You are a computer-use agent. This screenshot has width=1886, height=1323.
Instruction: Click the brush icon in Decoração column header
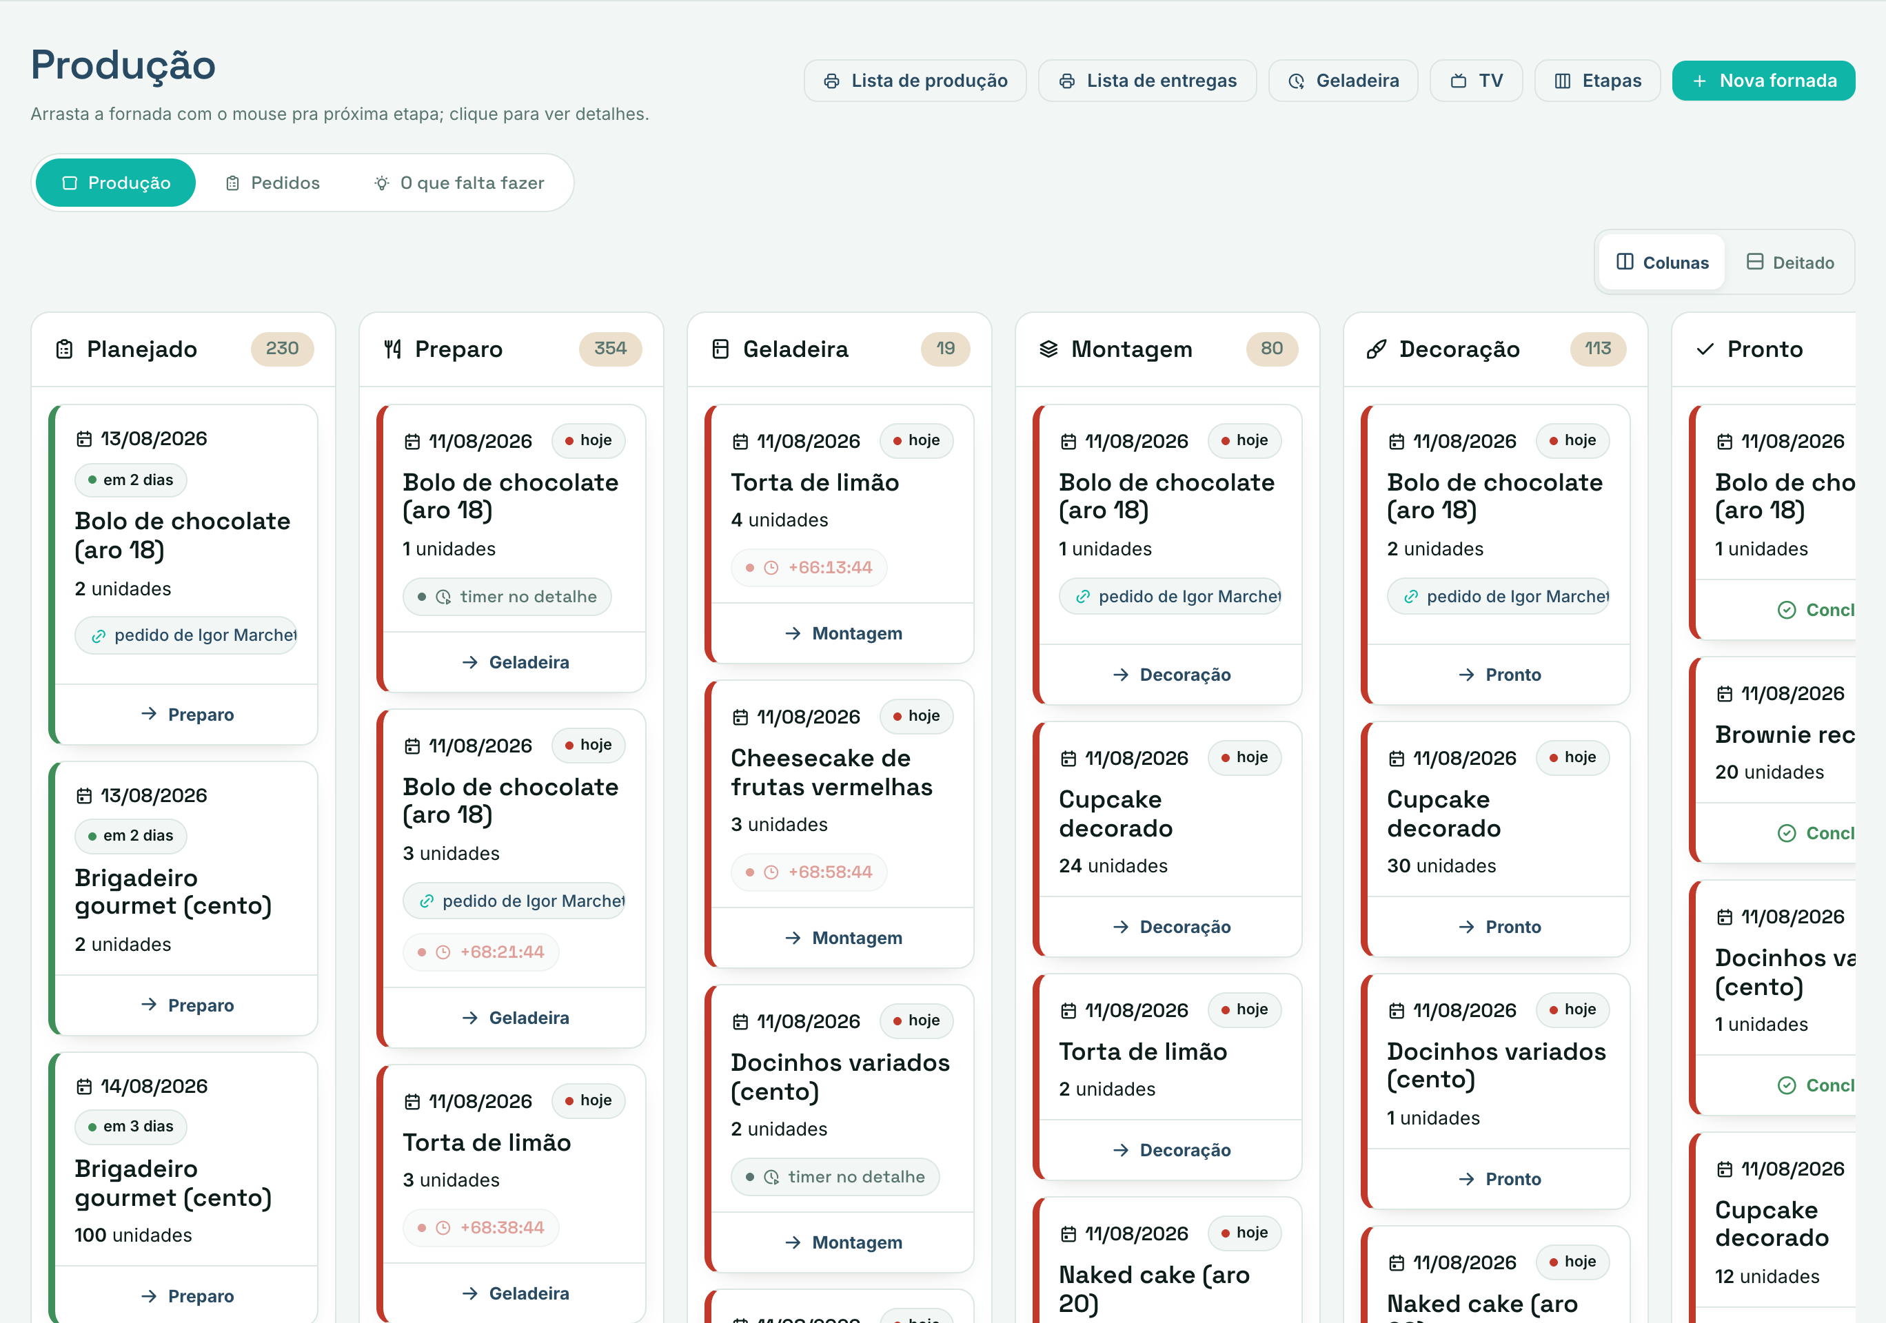[x=1377, y=350]
